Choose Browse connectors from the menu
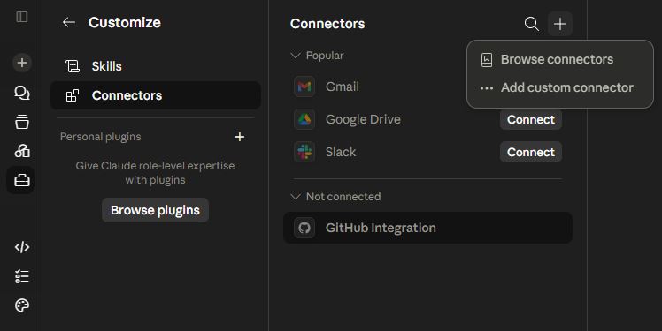This screenshot has width=662, height=331. point(560,60)
